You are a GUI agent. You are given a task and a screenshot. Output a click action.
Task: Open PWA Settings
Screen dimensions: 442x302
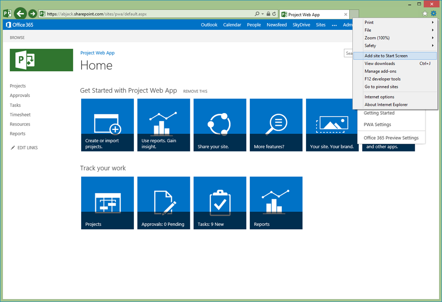(x=377, y=125)
